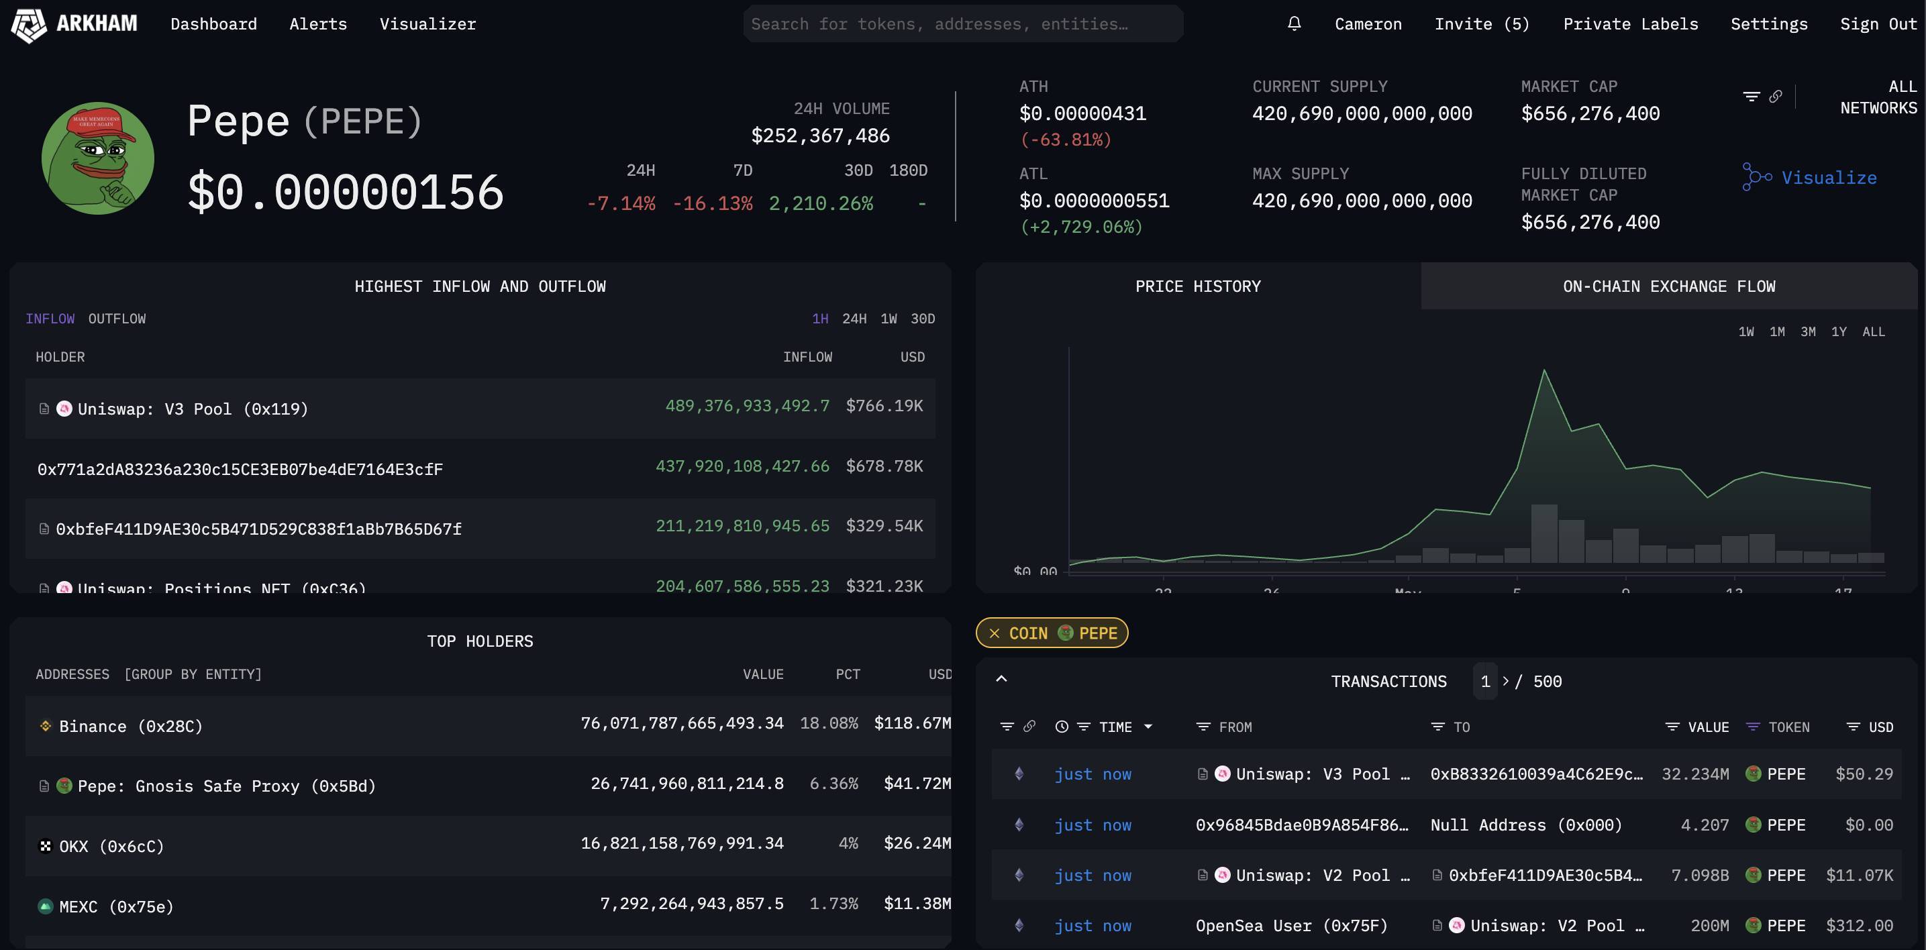The width and height of the screenshot is (1926, 950).
Task: Switch flow table to INFLOW
Action: click(50, 319)
